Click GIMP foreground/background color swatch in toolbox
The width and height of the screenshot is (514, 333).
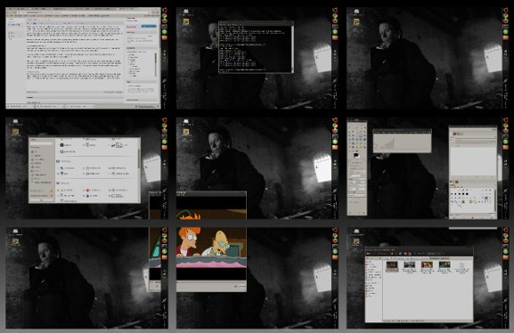coord(355,155)
